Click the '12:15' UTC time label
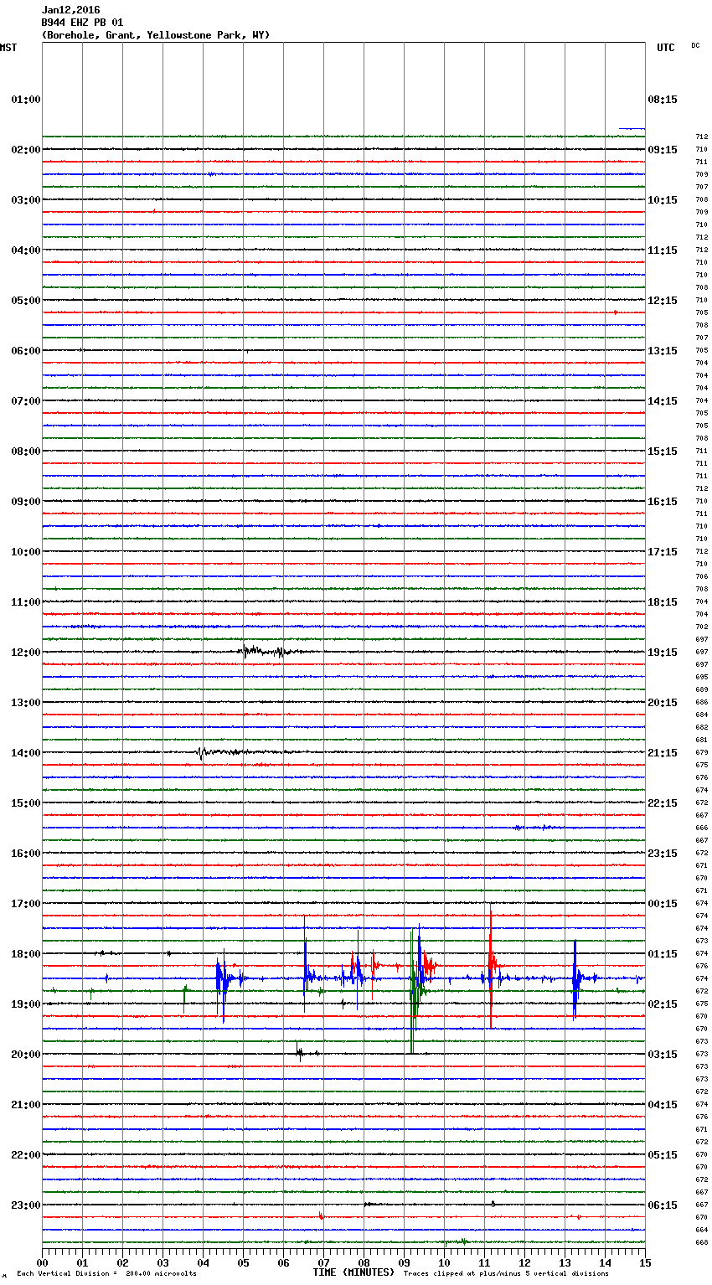This screenshot has width=712, height=1285. pyautogui.click(x=663, y=301)
